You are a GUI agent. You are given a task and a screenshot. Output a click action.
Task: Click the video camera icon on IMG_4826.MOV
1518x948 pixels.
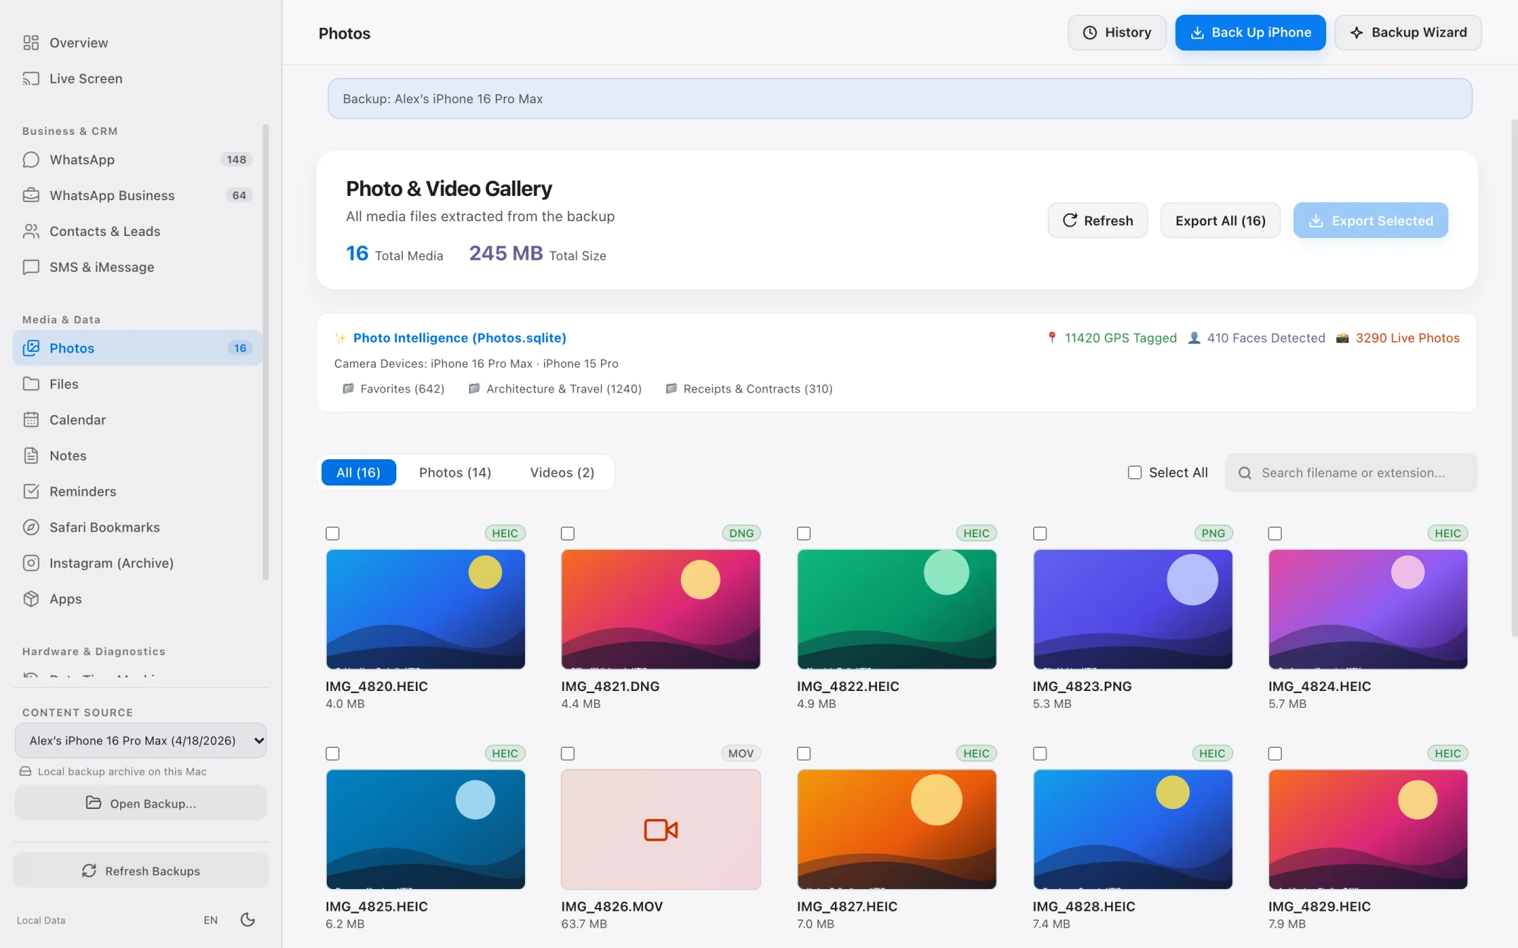[x=661, y=829]
